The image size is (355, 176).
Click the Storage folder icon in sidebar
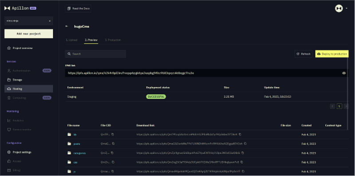coord(9,80)
